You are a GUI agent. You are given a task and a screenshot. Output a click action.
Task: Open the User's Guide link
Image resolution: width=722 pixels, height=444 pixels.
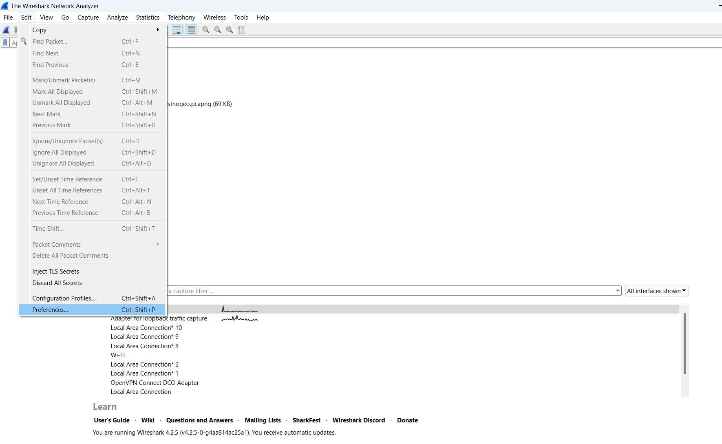pos(111,420)
